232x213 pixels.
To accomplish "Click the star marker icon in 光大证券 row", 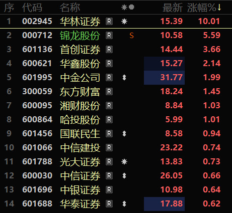I will click(124, 162).
